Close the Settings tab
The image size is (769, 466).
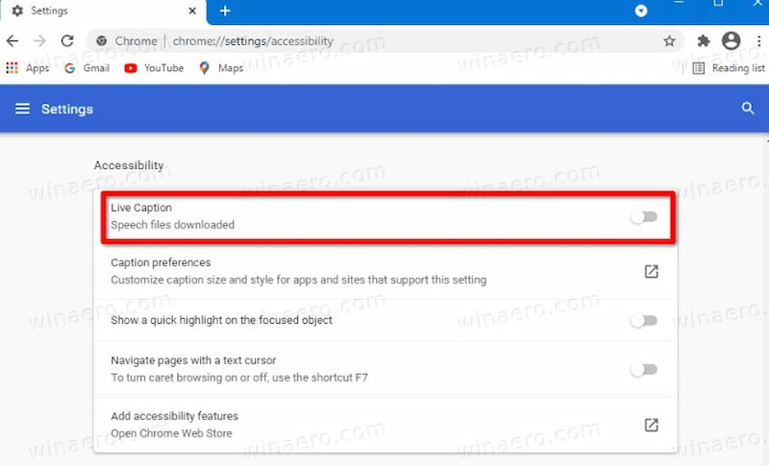tap(192, 11)
